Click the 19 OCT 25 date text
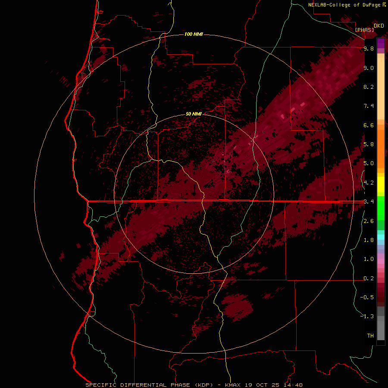This screenshot has width=388, height=388. (x=262, y=385)
